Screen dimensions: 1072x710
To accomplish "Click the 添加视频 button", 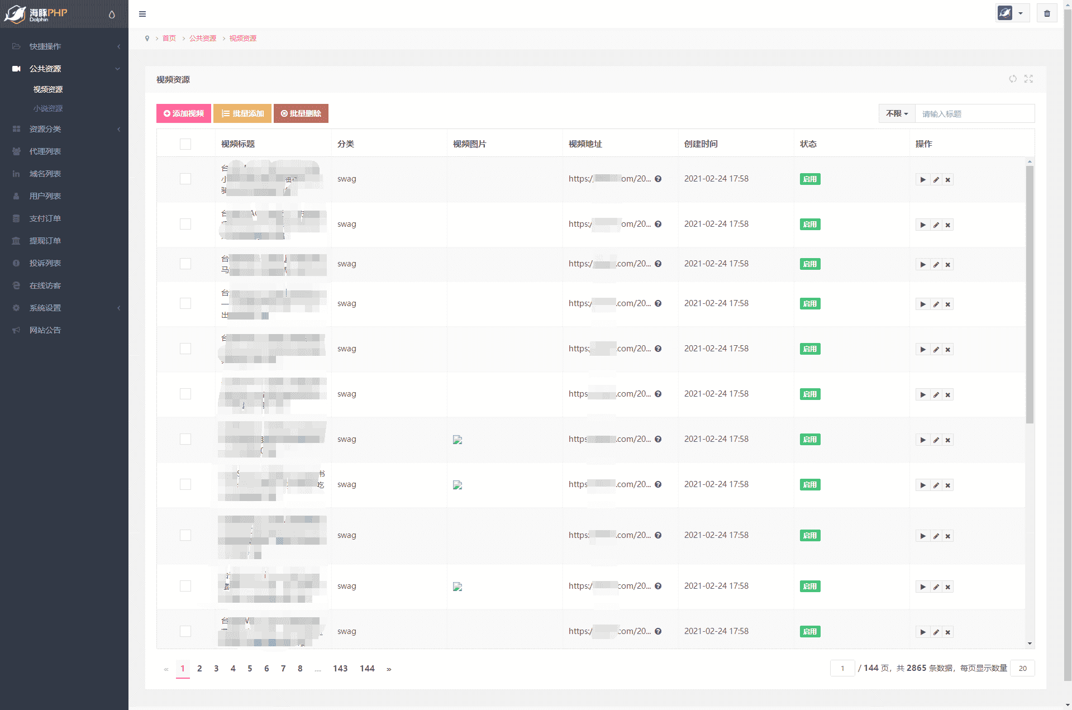I will pyautogui.click(x=184, y=113).
